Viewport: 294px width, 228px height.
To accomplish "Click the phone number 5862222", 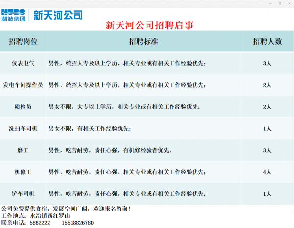I will [40, 223].
